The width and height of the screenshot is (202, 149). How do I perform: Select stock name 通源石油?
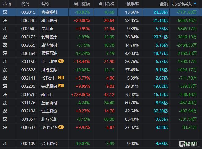tap(49, 53)
